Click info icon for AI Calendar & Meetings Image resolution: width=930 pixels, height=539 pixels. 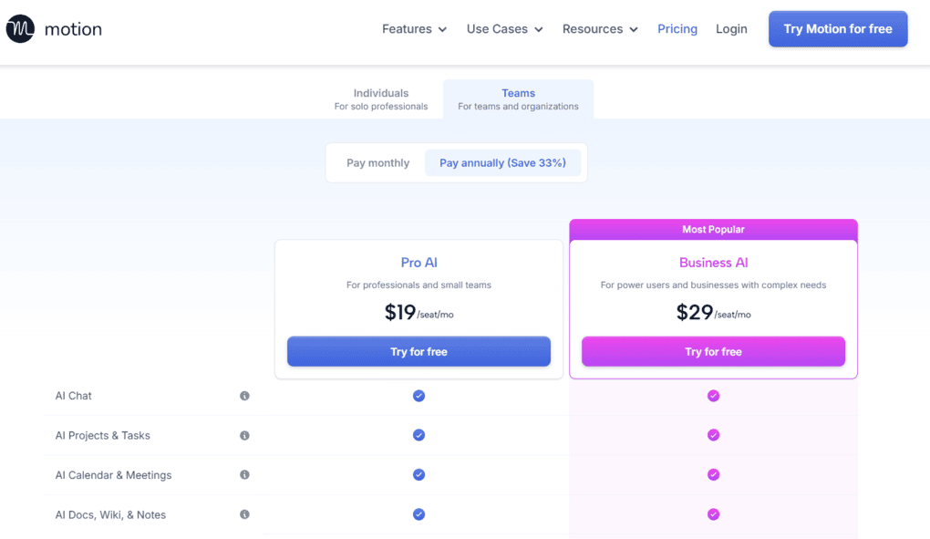[244, 474]
